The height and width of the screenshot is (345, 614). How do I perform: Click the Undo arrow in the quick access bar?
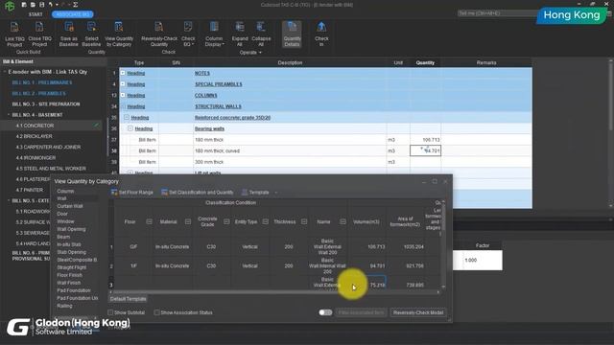(51, 5)
